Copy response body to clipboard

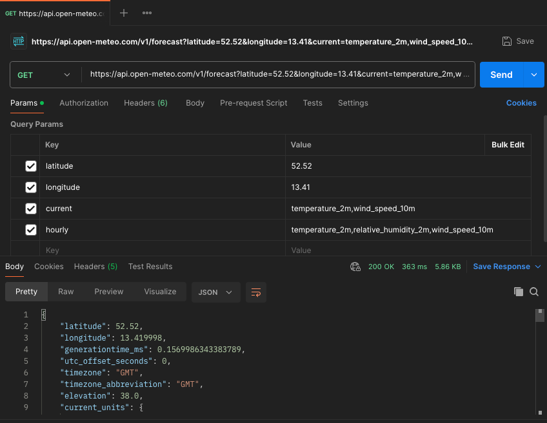click(519, 292)
